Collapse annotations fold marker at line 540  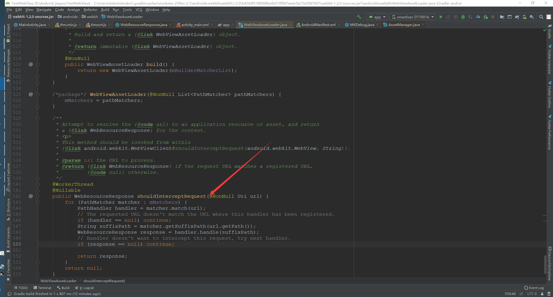click(38, 184)
